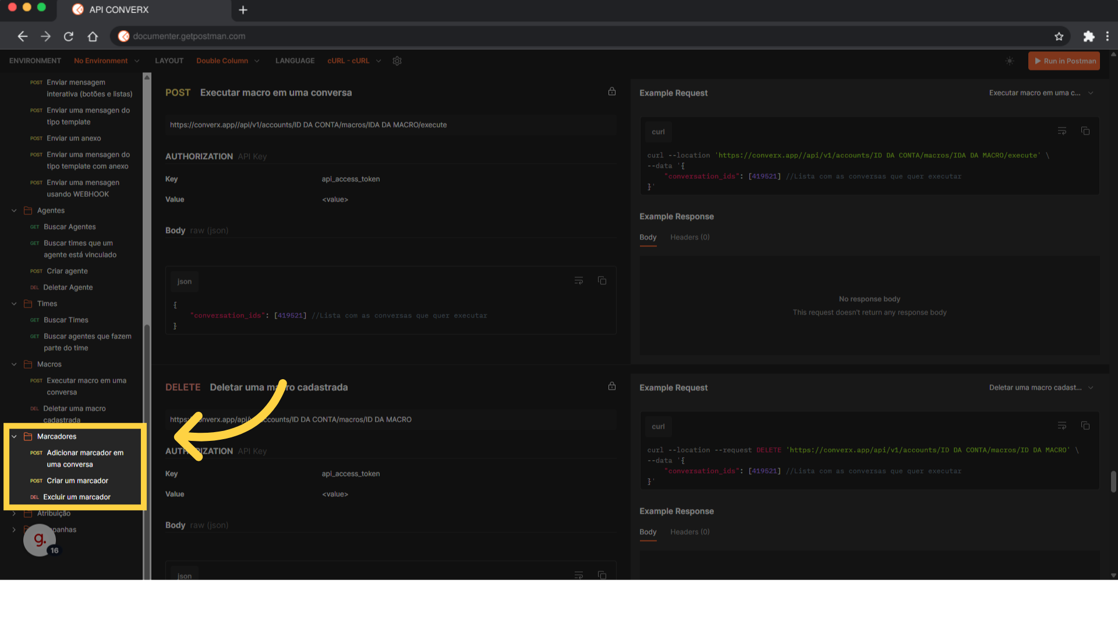
Task: Copy the DELETE curl example request code
Action: point(1085,426)
